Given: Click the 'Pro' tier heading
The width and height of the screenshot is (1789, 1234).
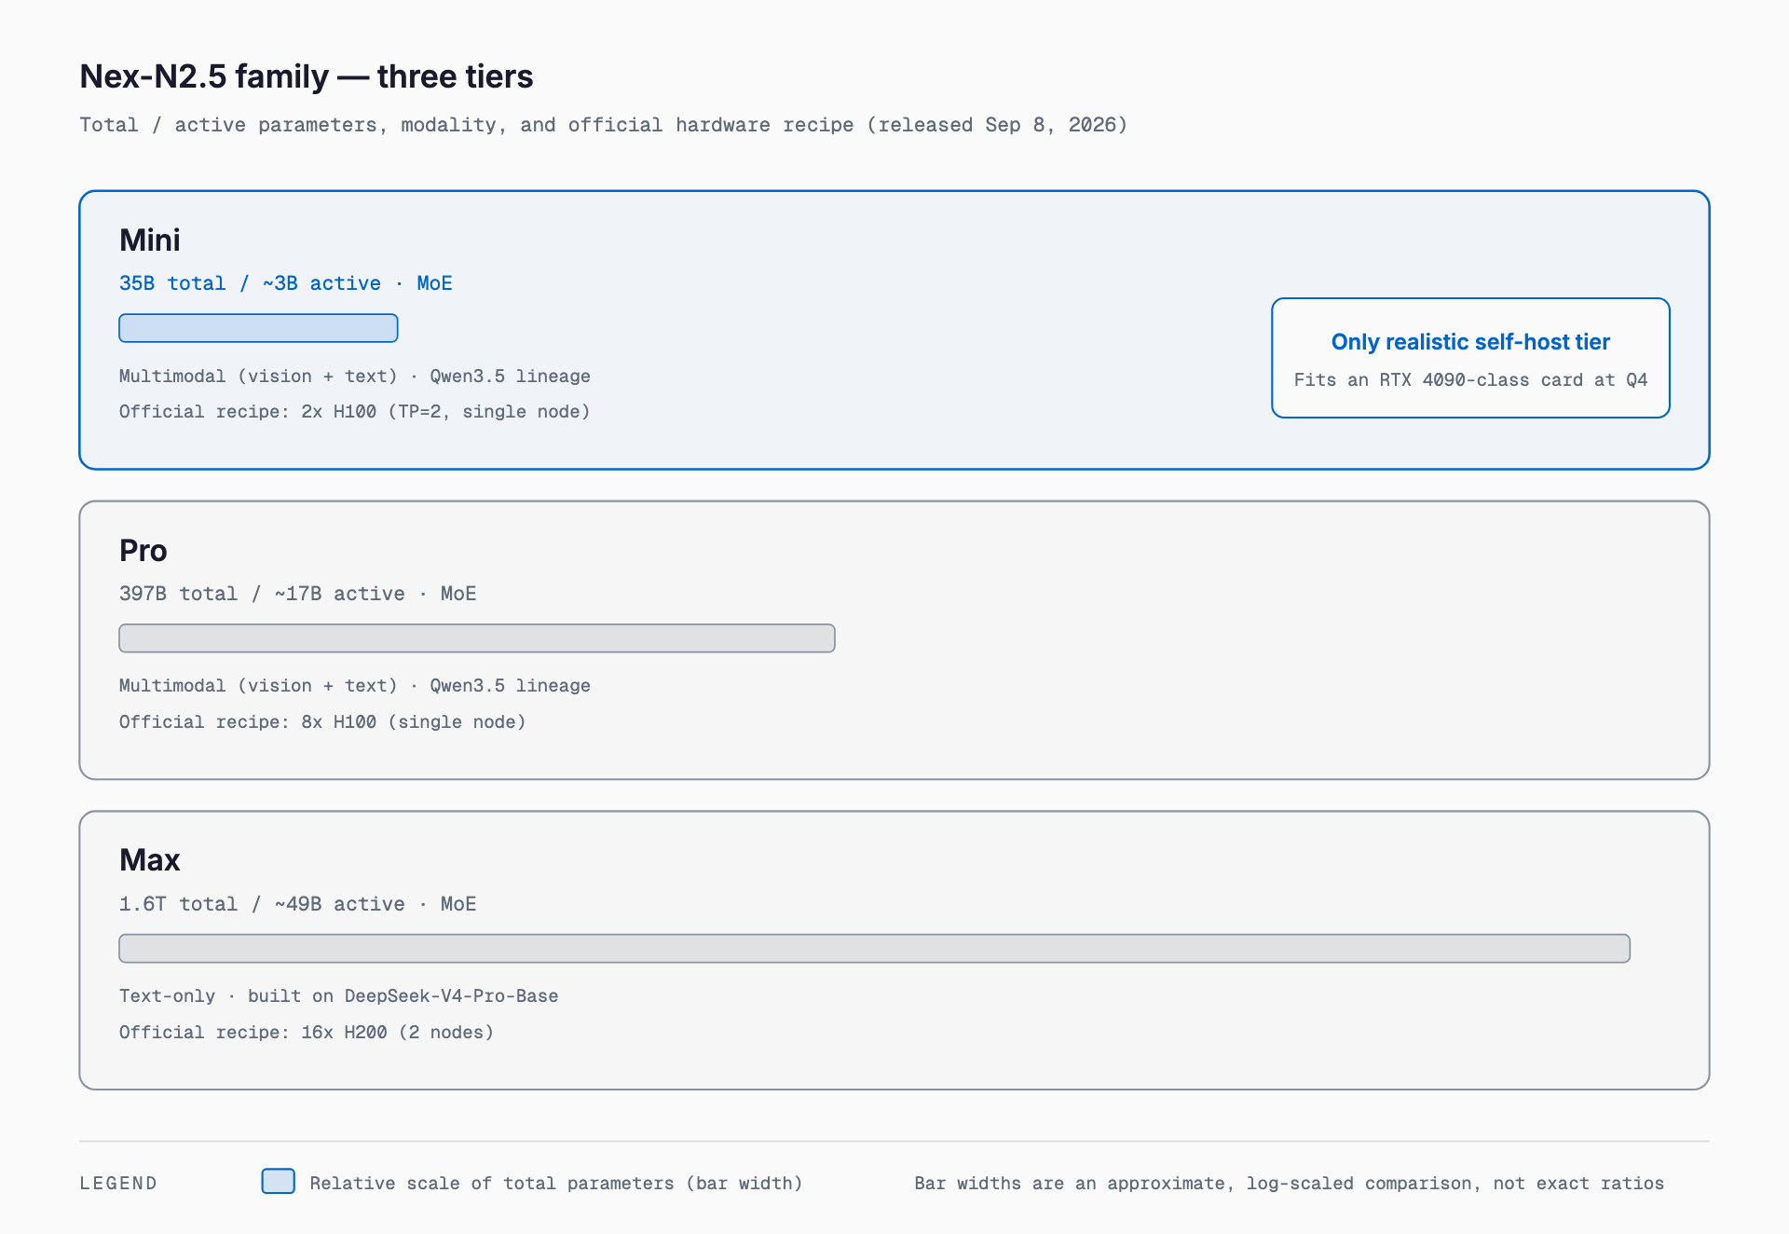Looking at the screenshot, I should (x=143, y=551).
